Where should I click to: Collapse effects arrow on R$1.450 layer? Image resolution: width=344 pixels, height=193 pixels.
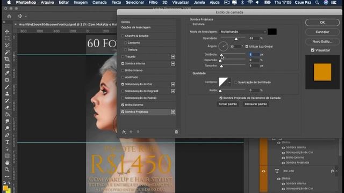337,171
